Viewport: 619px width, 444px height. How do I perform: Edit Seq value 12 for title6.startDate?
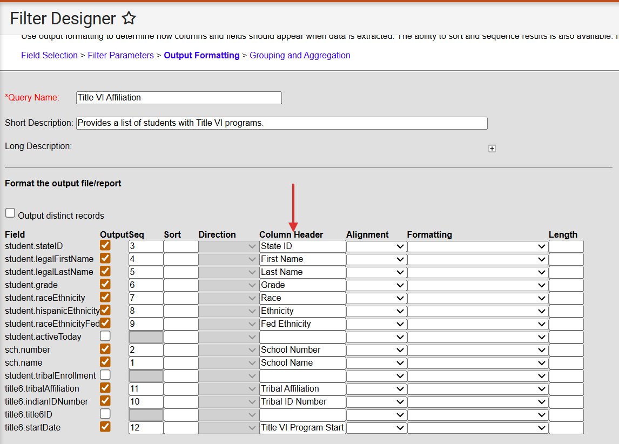pos(146,428)
